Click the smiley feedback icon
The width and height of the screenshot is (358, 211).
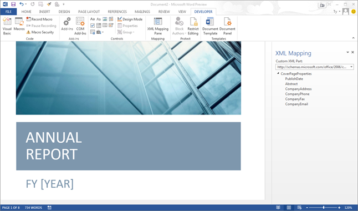354,12
